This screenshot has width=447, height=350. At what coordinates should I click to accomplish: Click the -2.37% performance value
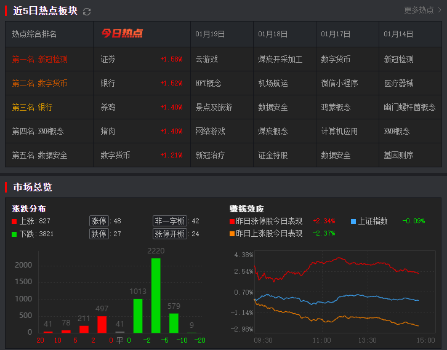(324, 234)
